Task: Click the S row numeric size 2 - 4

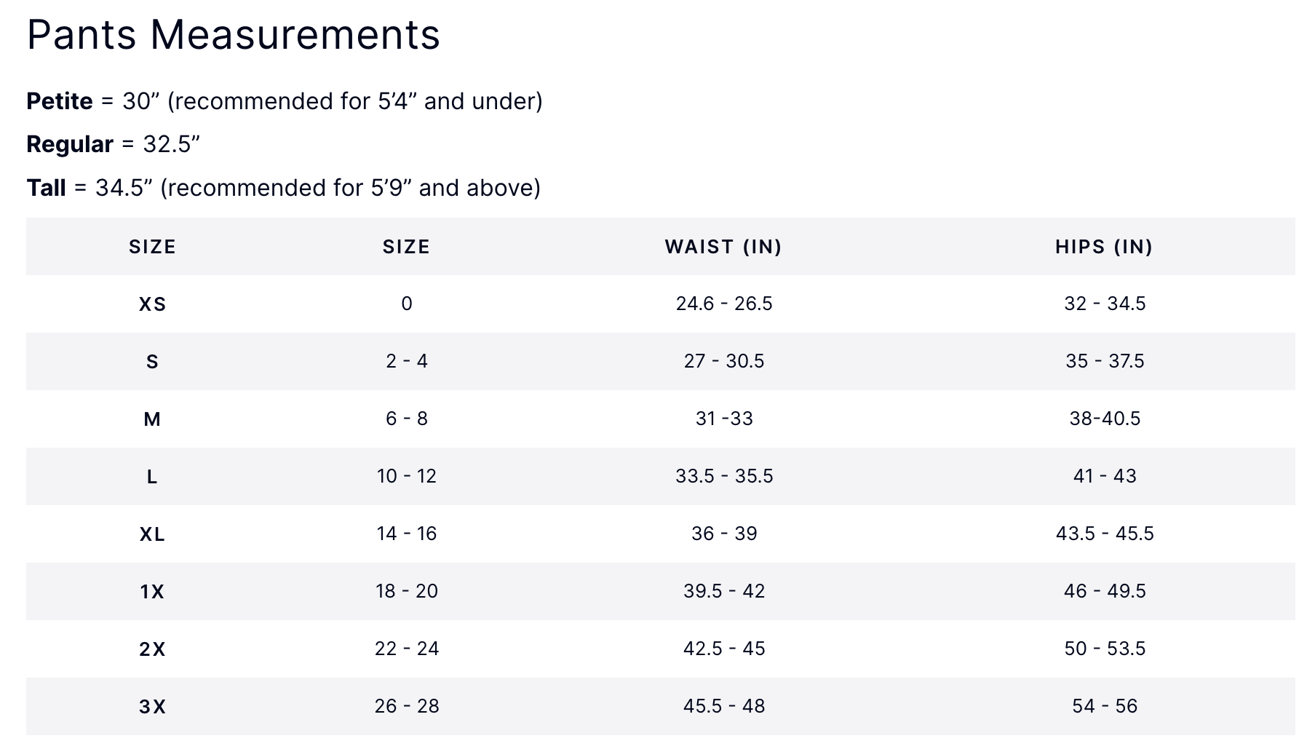Action: coord(407,361)
